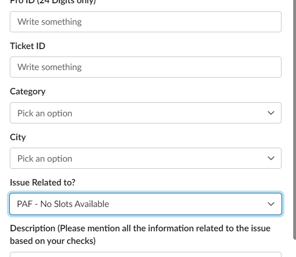The image size is (296, 257).
Task: Click the chevron on Issue Related field
Action: 271,204
